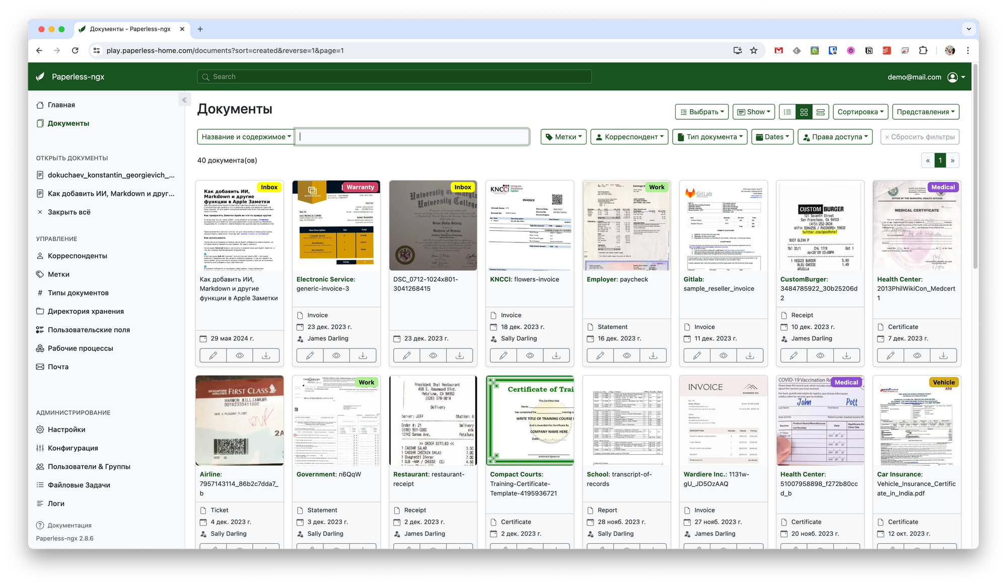Click the Medical tag on Health Center certificate

[x=943, y=187]
